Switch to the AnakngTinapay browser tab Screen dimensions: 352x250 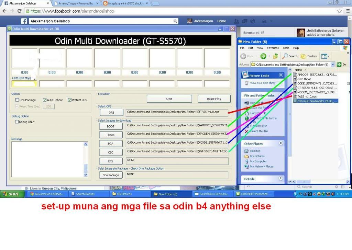[76, 3]
